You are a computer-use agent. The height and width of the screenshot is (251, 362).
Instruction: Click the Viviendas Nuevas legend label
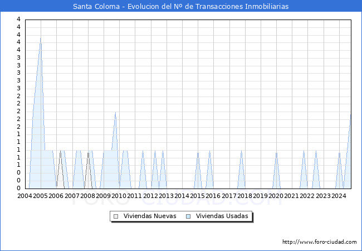[150, 216]
